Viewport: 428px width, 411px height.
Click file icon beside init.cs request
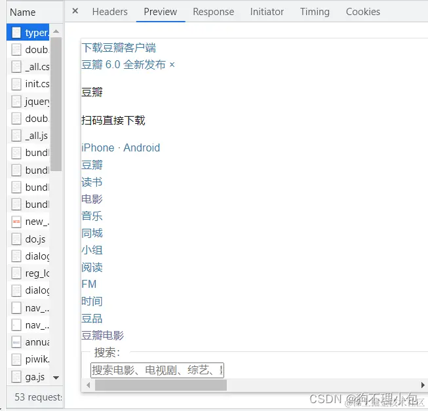point(16,84)
